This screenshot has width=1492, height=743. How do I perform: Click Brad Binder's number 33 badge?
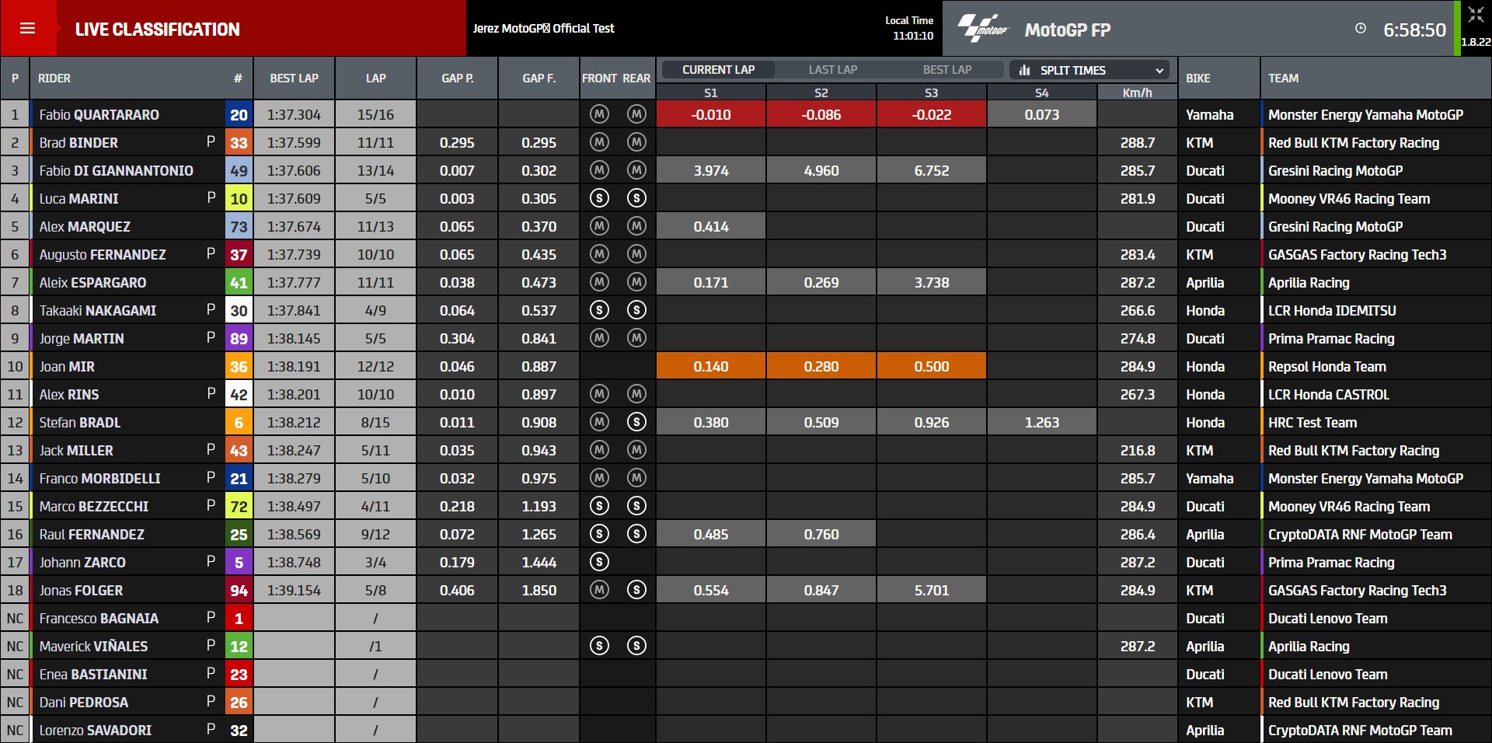(x=239, y=143)
